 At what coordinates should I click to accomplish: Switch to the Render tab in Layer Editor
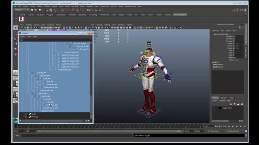click(x=224, y=98)
